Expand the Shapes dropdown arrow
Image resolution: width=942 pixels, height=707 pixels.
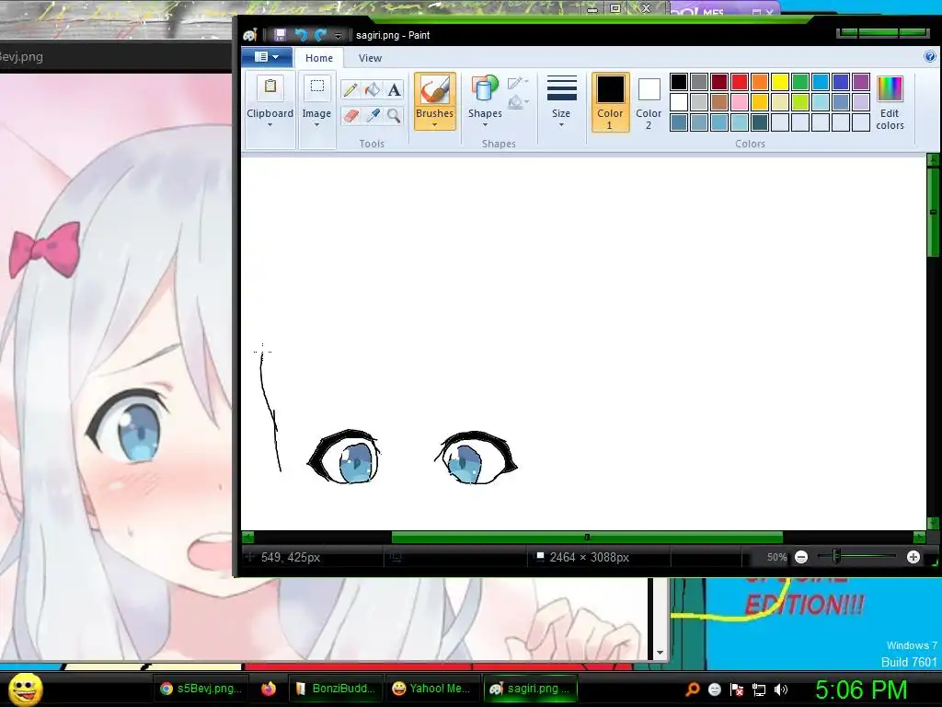click(x=485, y=125)
